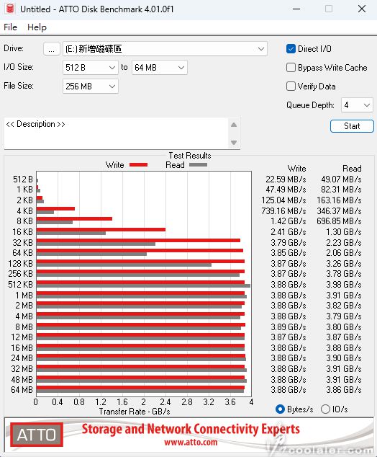
Task: Click the 128 KB gray read bar
Action: (x=124, y=265)
